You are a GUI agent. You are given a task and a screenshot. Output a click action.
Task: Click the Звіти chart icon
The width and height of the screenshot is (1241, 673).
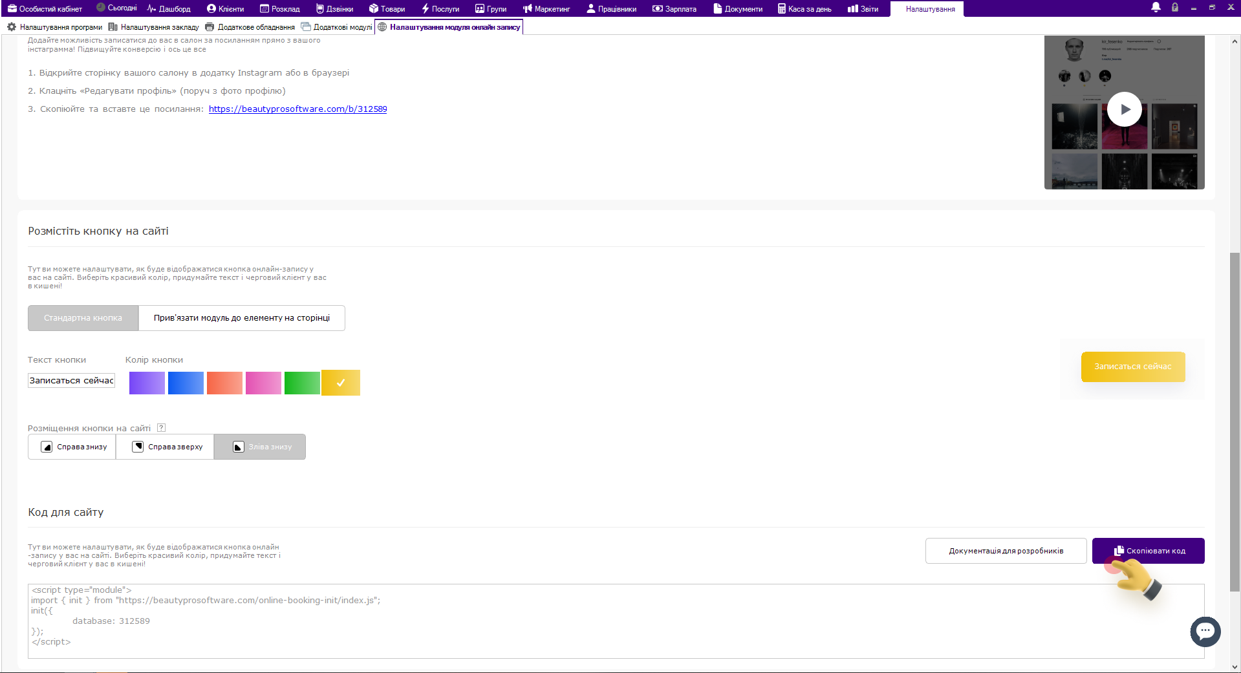(x=852, y=8)
